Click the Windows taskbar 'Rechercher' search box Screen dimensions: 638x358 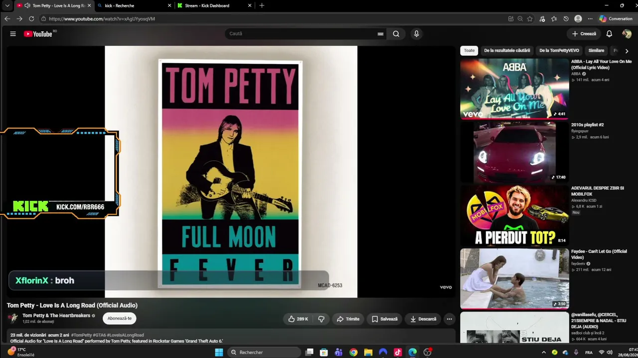tap(265, 352)
